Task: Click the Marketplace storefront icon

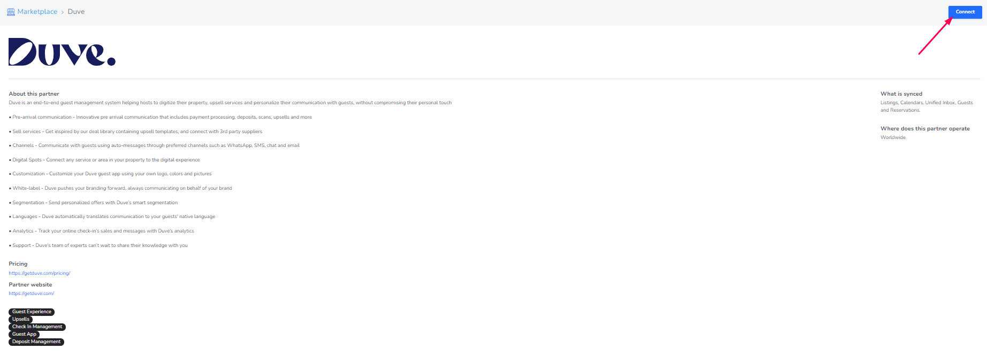Action: [x=11, y=12]
